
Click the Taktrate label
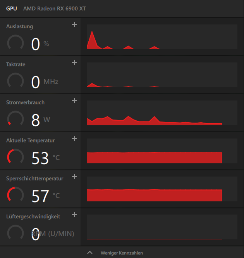pos(16,64)
